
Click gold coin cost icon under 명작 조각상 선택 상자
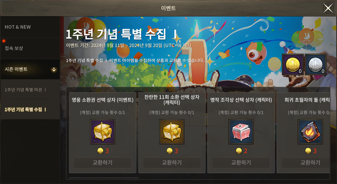[239, 151]
